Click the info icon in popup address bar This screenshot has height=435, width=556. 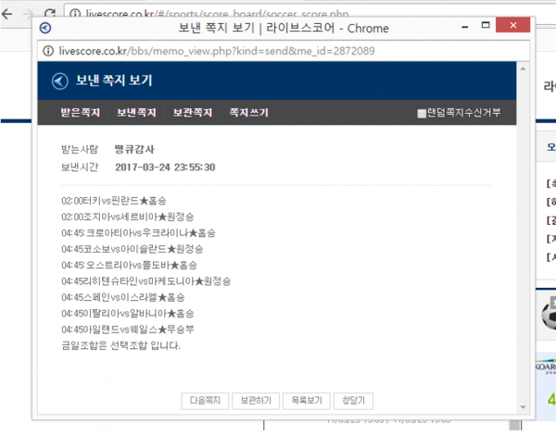[x=48, y=51]
